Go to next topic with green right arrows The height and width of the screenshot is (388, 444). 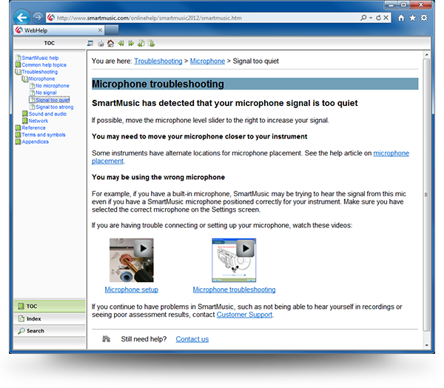(x=131, y=44)
